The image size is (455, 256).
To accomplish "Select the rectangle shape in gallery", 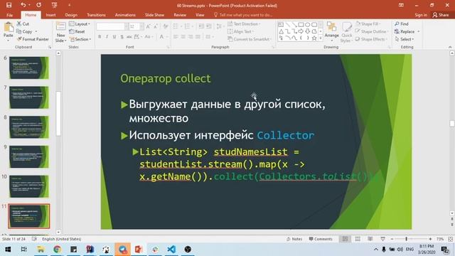I will coord(301,25).
